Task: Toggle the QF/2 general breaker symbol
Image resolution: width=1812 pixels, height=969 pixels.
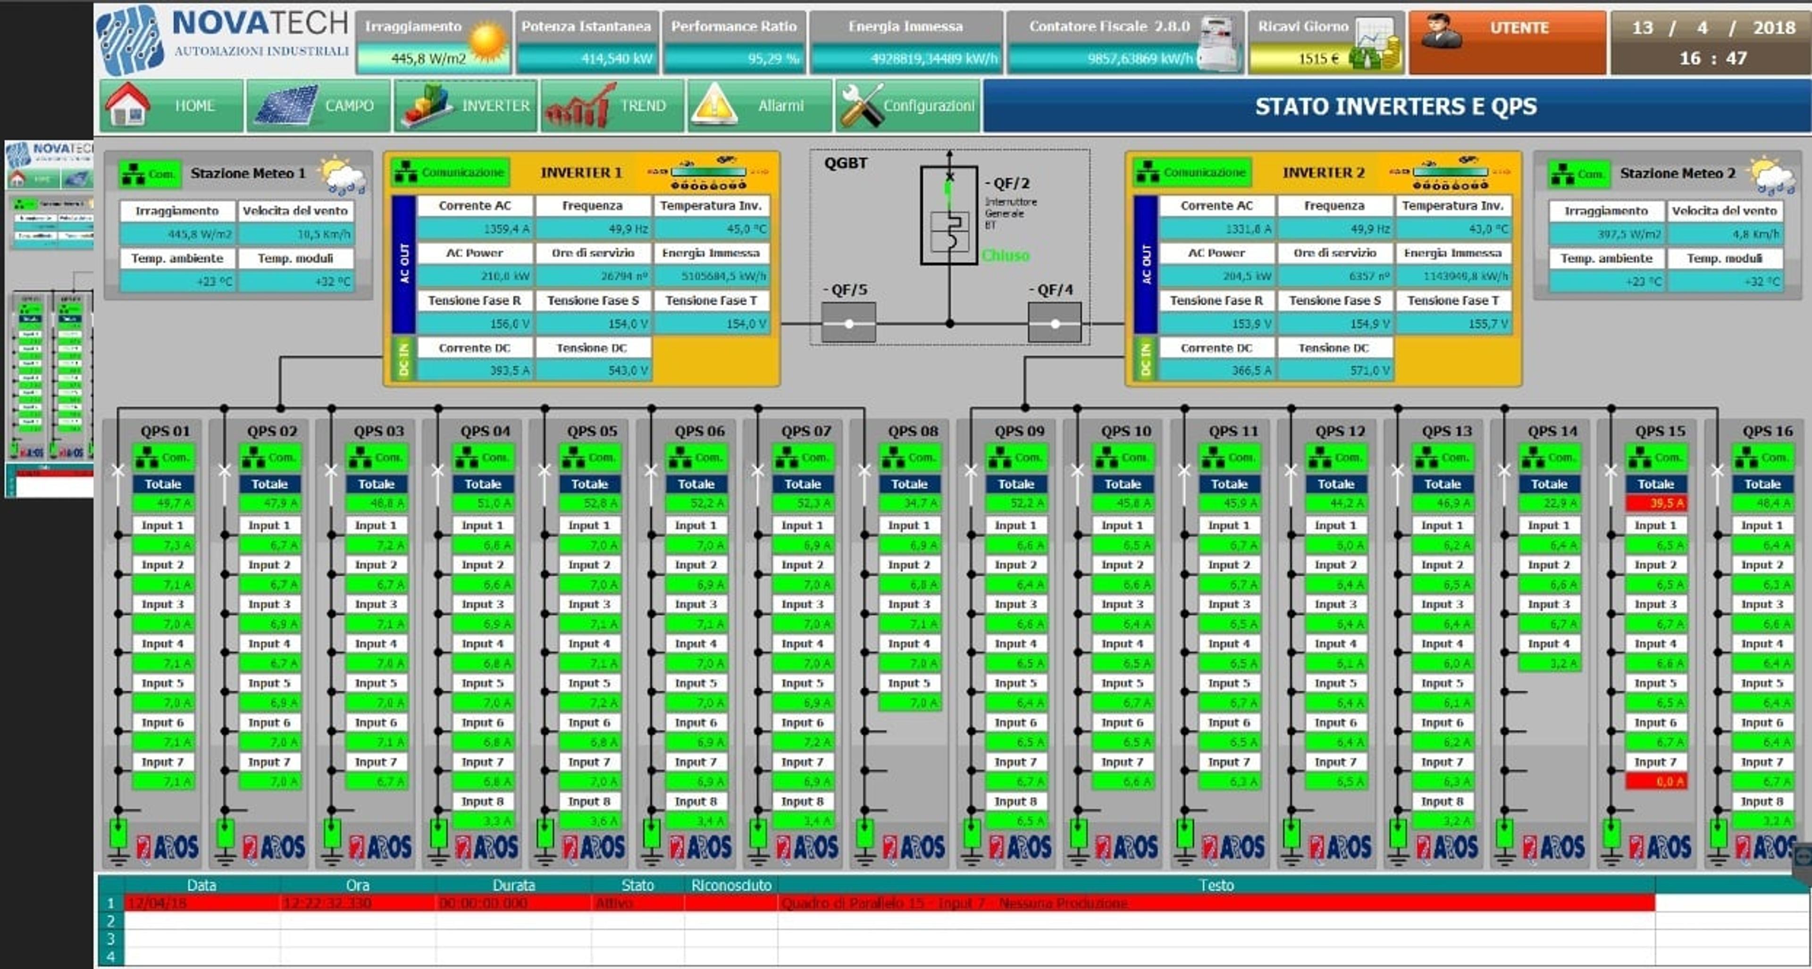Action: click(949, 215)
